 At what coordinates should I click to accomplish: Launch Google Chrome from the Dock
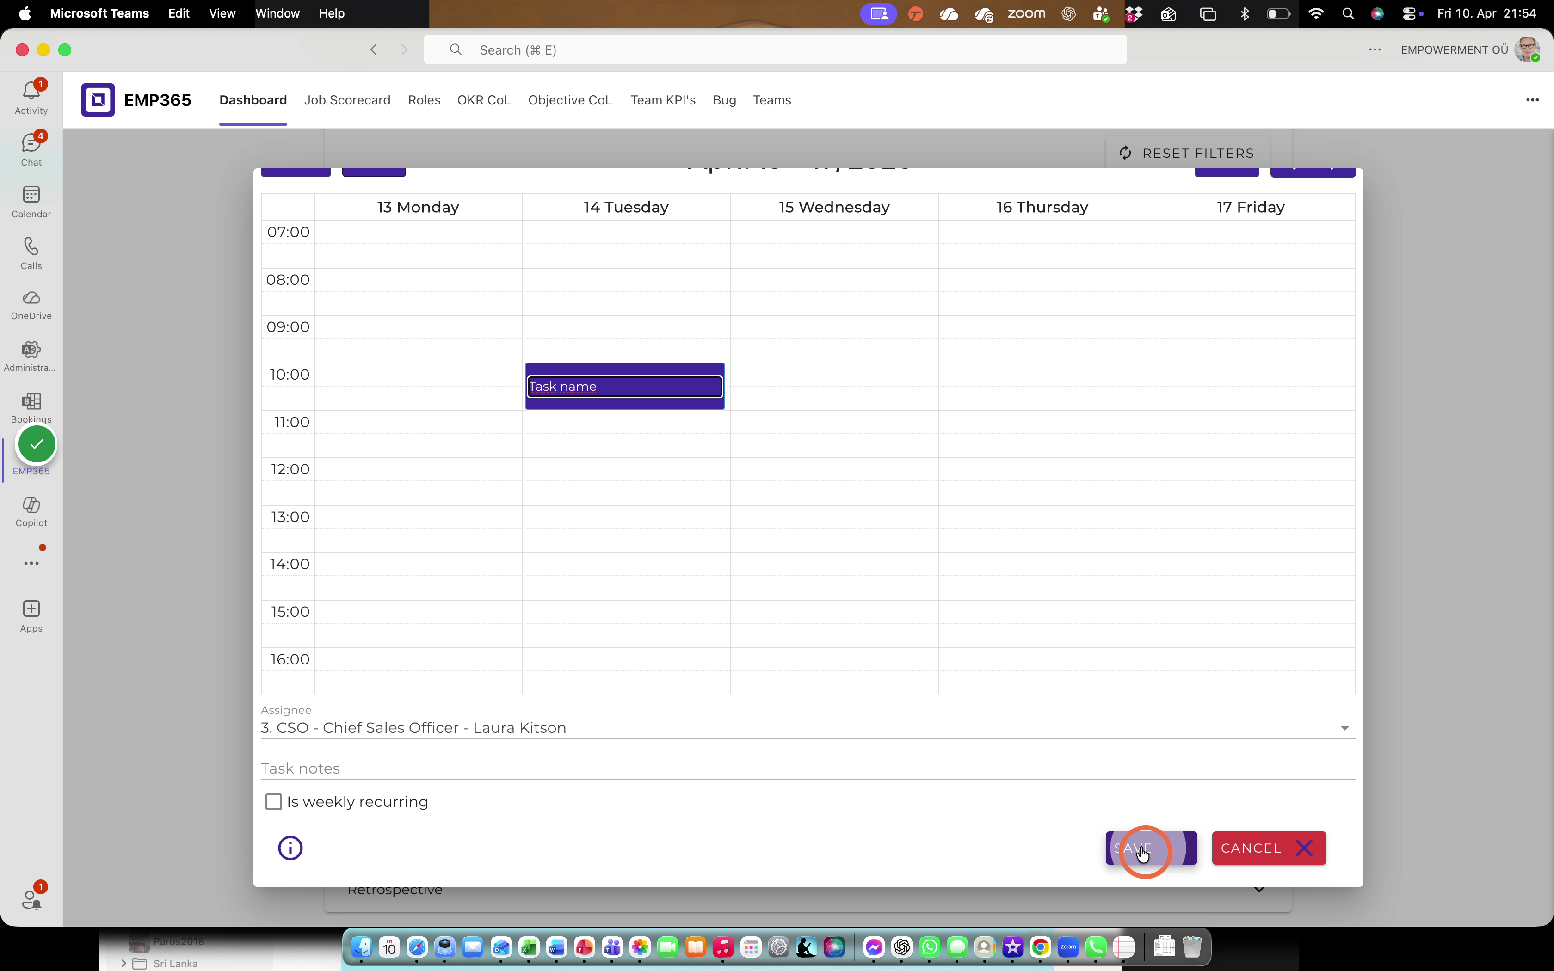pos(1040,947)
